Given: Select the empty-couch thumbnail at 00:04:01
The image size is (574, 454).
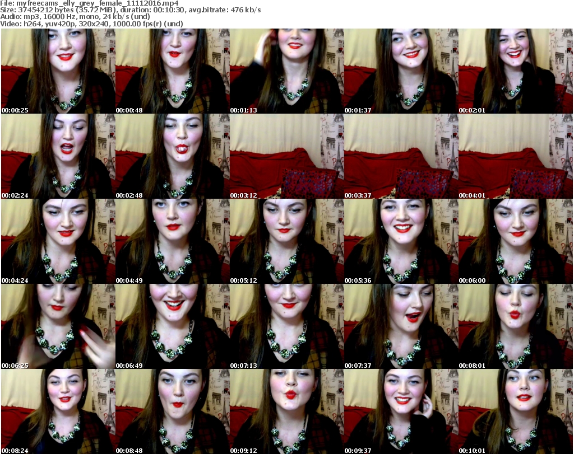Looking at the screenshot, I should [x=516, y=156].
